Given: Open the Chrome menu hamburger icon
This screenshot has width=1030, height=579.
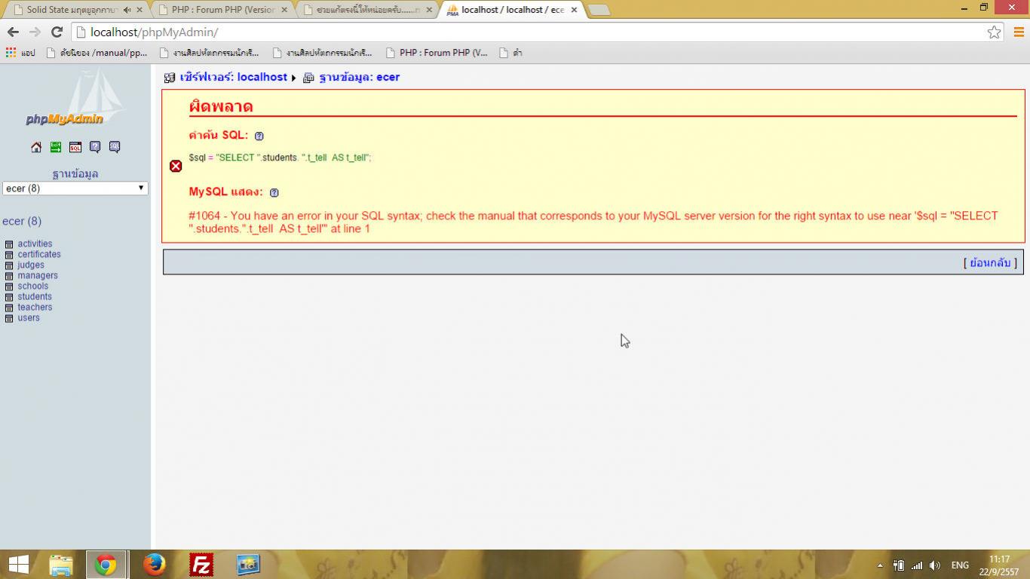Looking at the screenshot, I should 1019,32.
